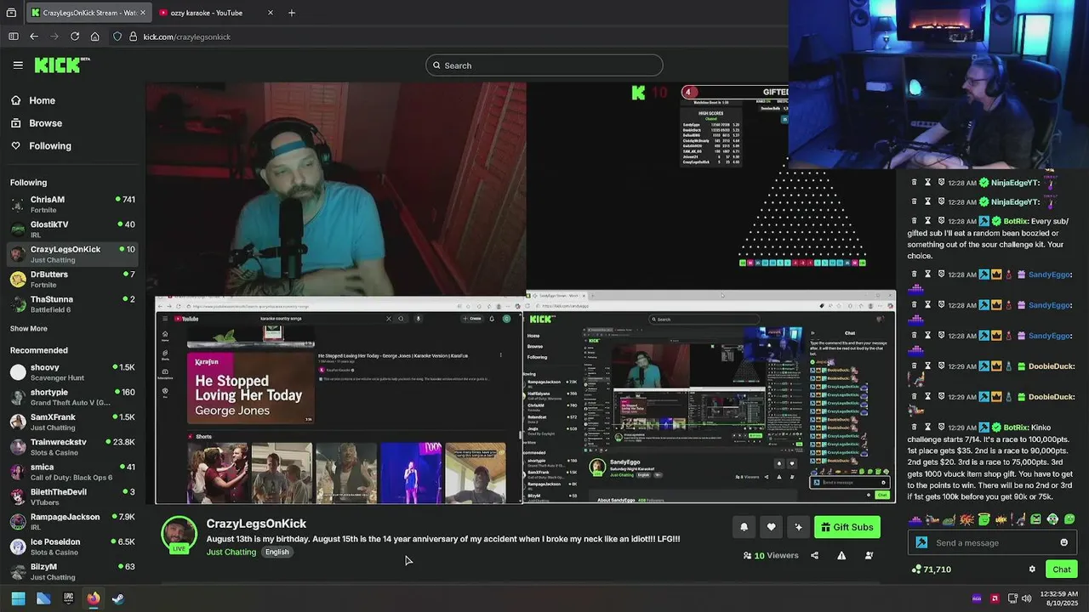1089x612 pixels.
Task: Open the Windows Start menu
Action: click(18, 598)
